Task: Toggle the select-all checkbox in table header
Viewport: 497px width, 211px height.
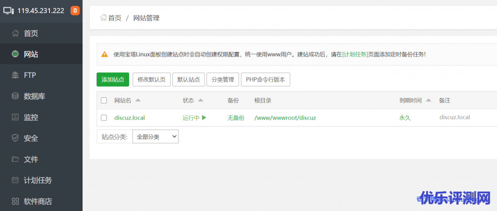Action: (x=104, y=101)
